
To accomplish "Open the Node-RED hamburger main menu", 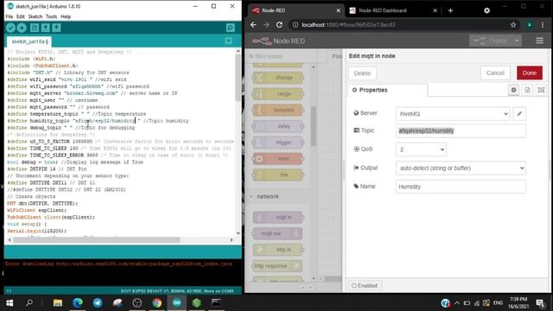I will [539, 41].
